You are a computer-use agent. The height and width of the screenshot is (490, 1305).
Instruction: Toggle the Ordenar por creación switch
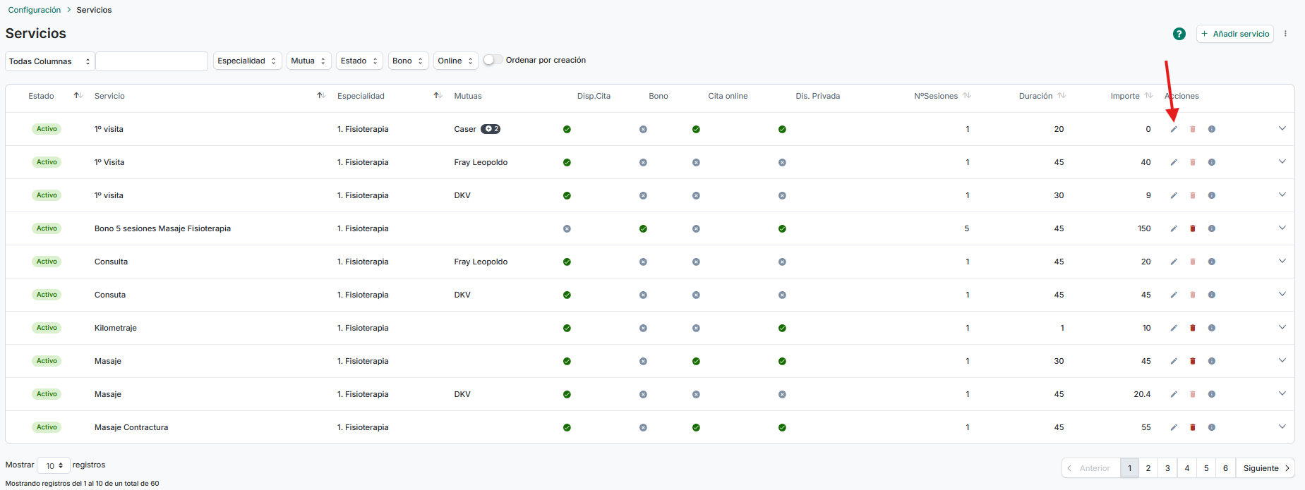(x=493, y=60)
